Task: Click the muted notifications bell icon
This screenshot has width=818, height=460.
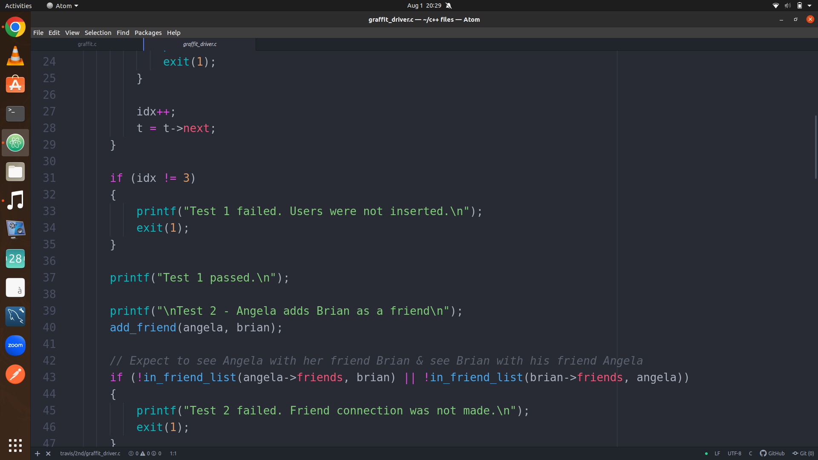Action: pyautogui.click(x=449, y=6)
